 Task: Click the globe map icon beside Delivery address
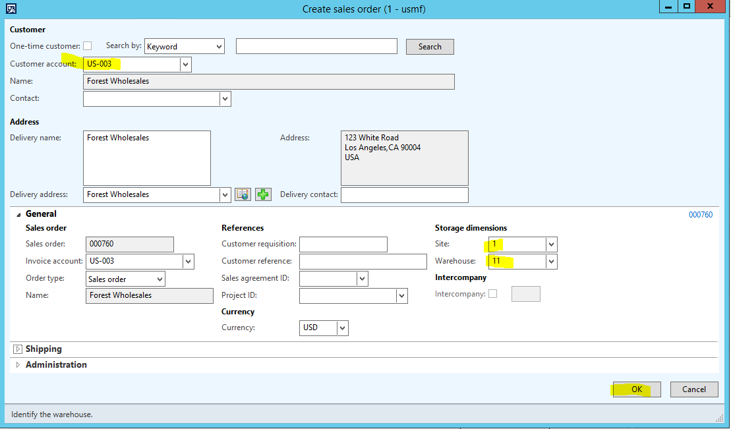[243, 194]
